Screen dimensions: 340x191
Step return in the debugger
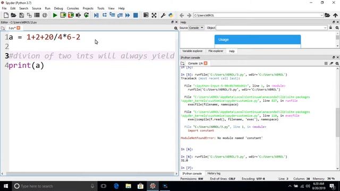(x=120, y=15)
